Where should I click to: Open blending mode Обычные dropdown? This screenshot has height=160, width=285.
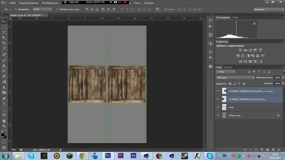point(235,78)
